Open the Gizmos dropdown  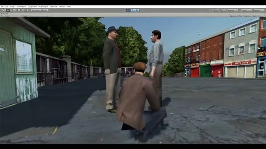(261, 16)
